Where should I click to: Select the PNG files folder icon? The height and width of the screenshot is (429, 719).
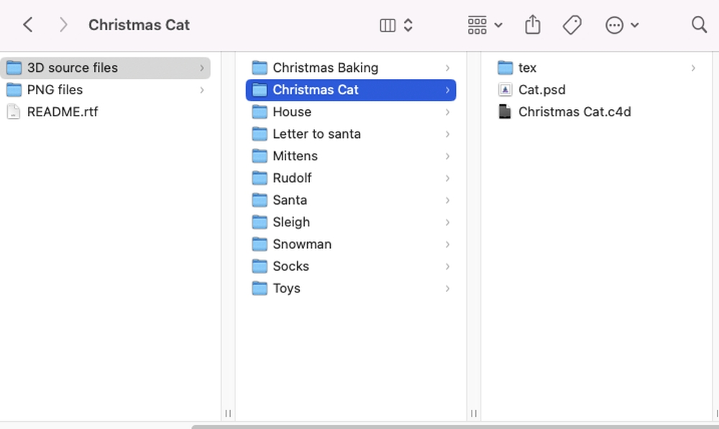14,90
